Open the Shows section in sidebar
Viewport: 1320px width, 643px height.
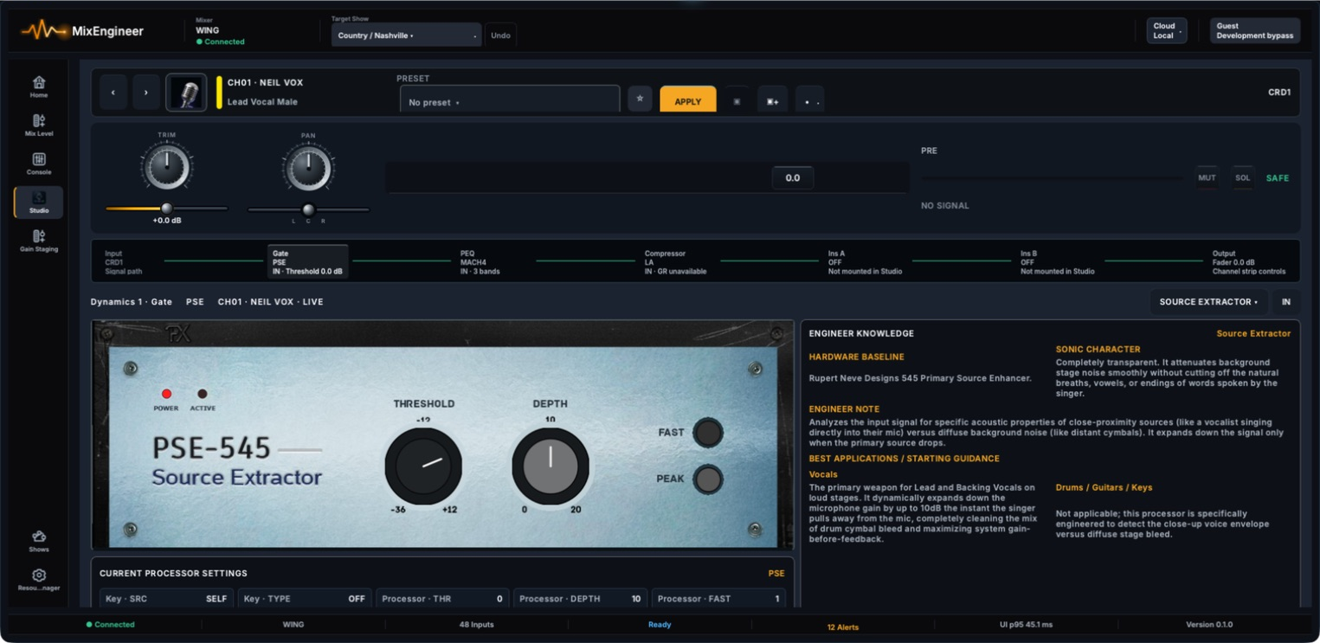[x=39, y=542]
